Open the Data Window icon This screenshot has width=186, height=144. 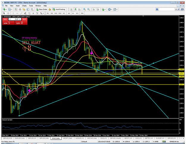pos(20,9)
